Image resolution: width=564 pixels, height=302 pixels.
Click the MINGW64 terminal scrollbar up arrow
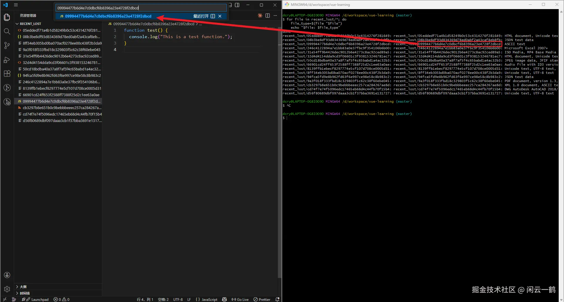561,12
